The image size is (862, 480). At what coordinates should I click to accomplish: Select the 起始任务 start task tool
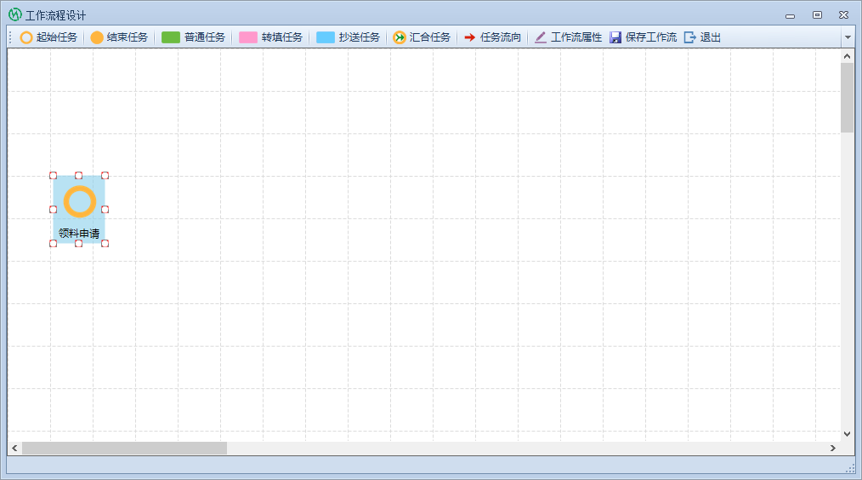(x=49, y=37)
